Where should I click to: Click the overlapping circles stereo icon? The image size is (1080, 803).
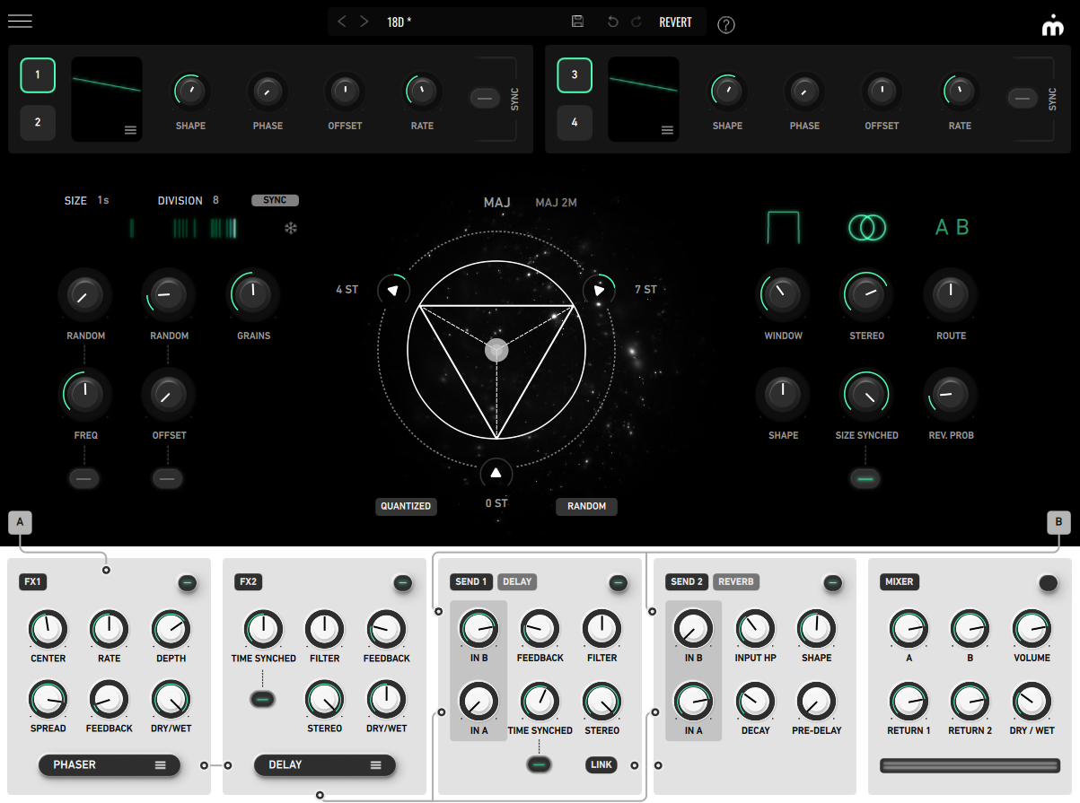tap(865, 228)
